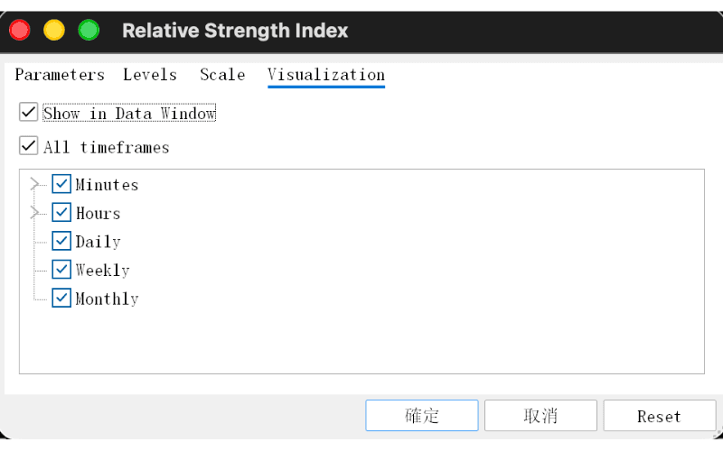Open the Levels tab

150,75
